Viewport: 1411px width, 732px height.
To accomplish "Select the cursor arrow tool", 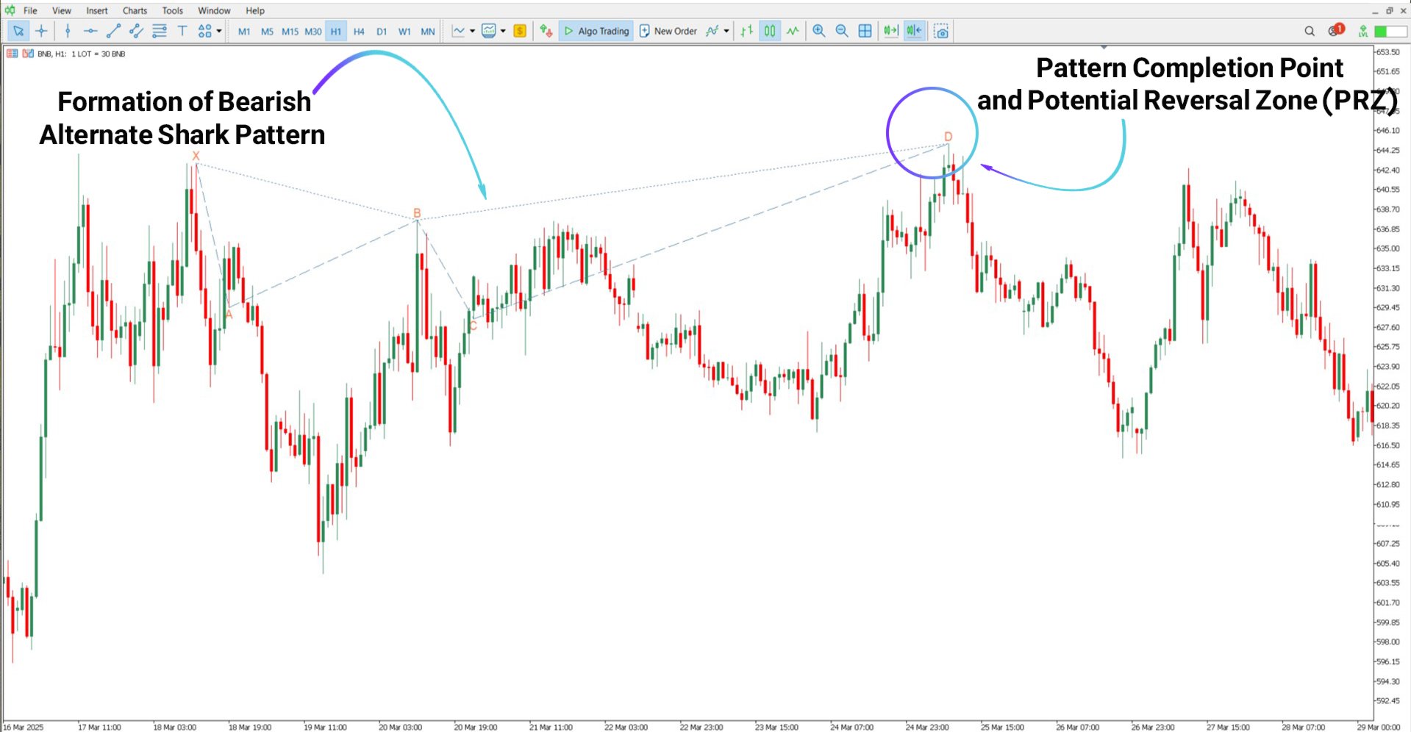I will [18, 31].
